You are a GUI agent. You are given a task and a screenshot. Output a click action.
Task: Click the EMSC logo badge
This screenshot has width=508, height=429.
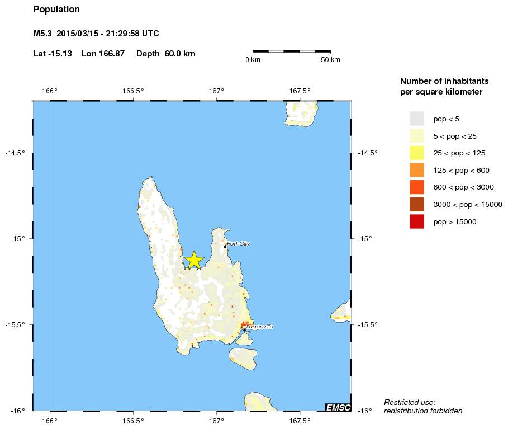[x=338, y=407]
